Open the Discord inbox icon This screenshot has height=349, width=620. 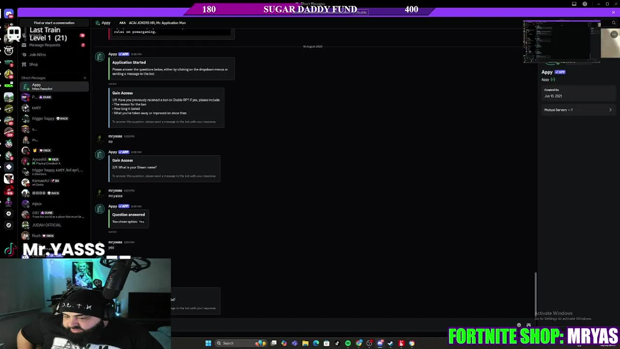574,4
